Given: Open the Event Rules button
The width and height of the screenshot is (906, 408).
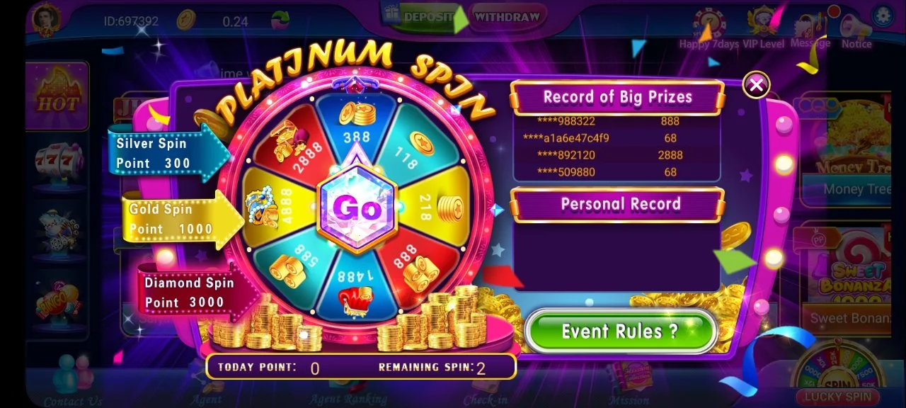Looking at the screenshot, I should [x=620, y=331].
